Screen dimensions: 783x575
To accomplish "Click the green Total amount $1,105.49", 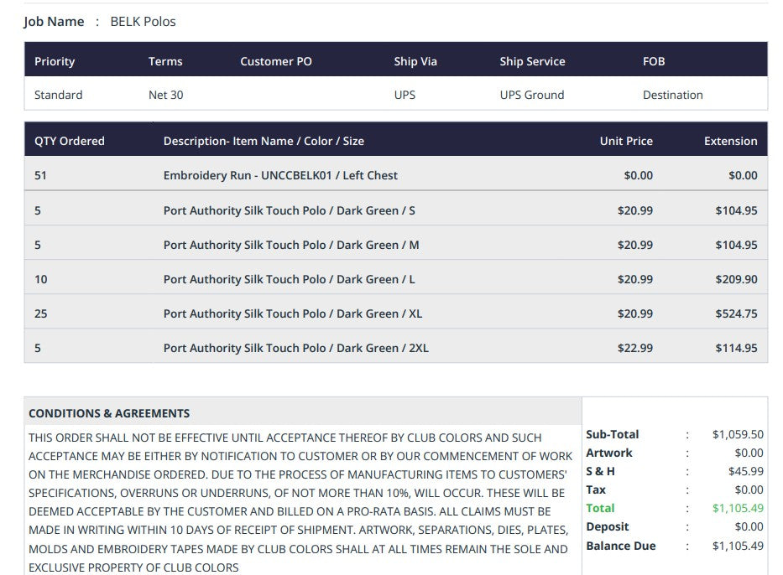I will 738,508.
